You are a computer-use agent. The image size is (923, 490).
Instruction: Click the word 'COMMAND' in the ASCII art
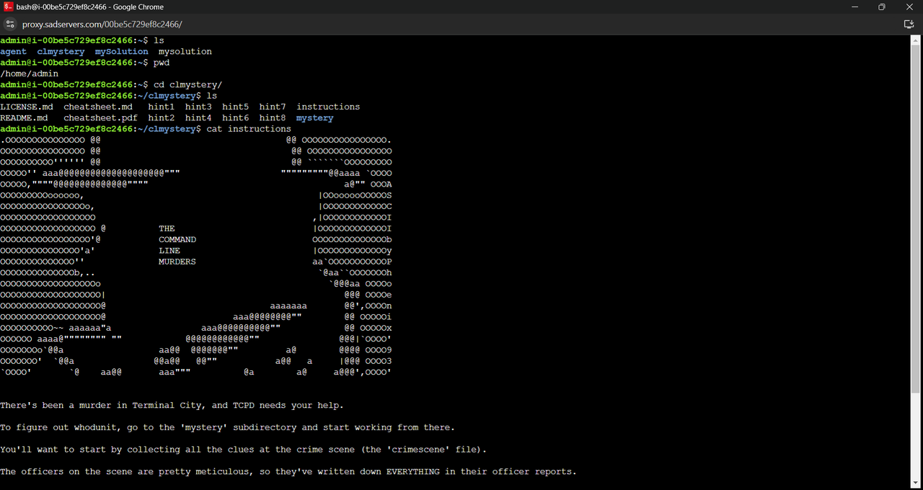pos(177,239)
